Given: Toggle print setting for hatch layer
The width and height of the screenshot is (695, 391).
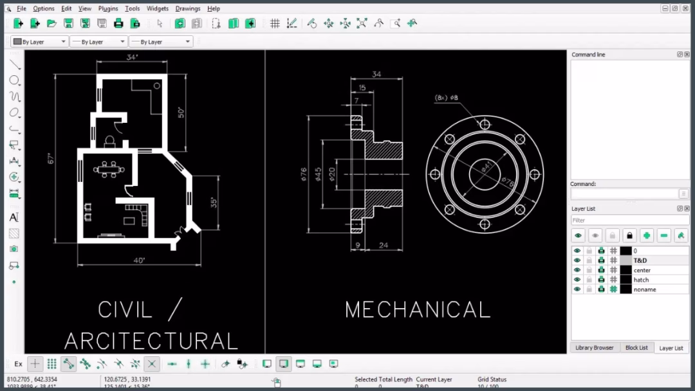Looking at the screenshot, I should pos(601,280).
